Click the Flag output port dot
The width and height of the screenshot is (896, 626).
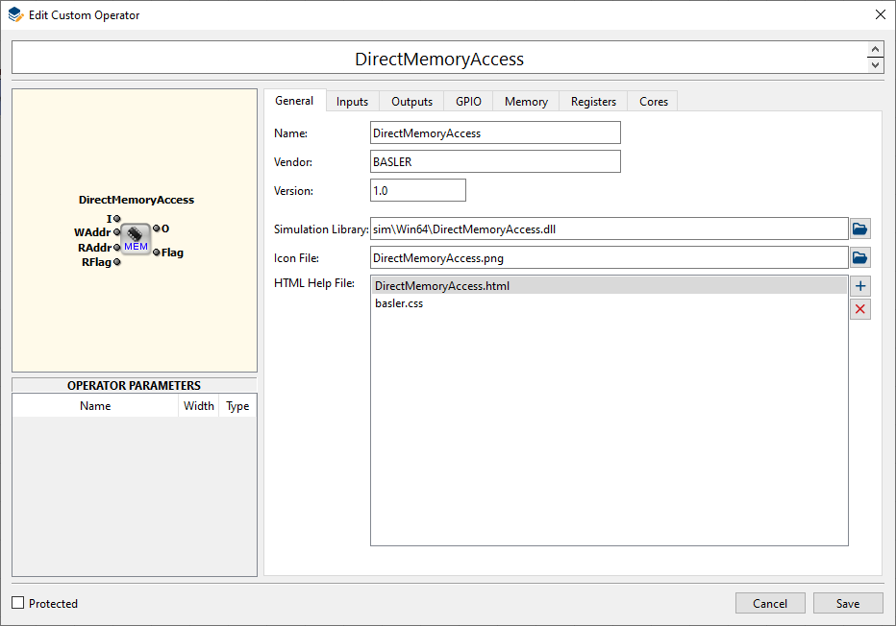tap(156, 253)
